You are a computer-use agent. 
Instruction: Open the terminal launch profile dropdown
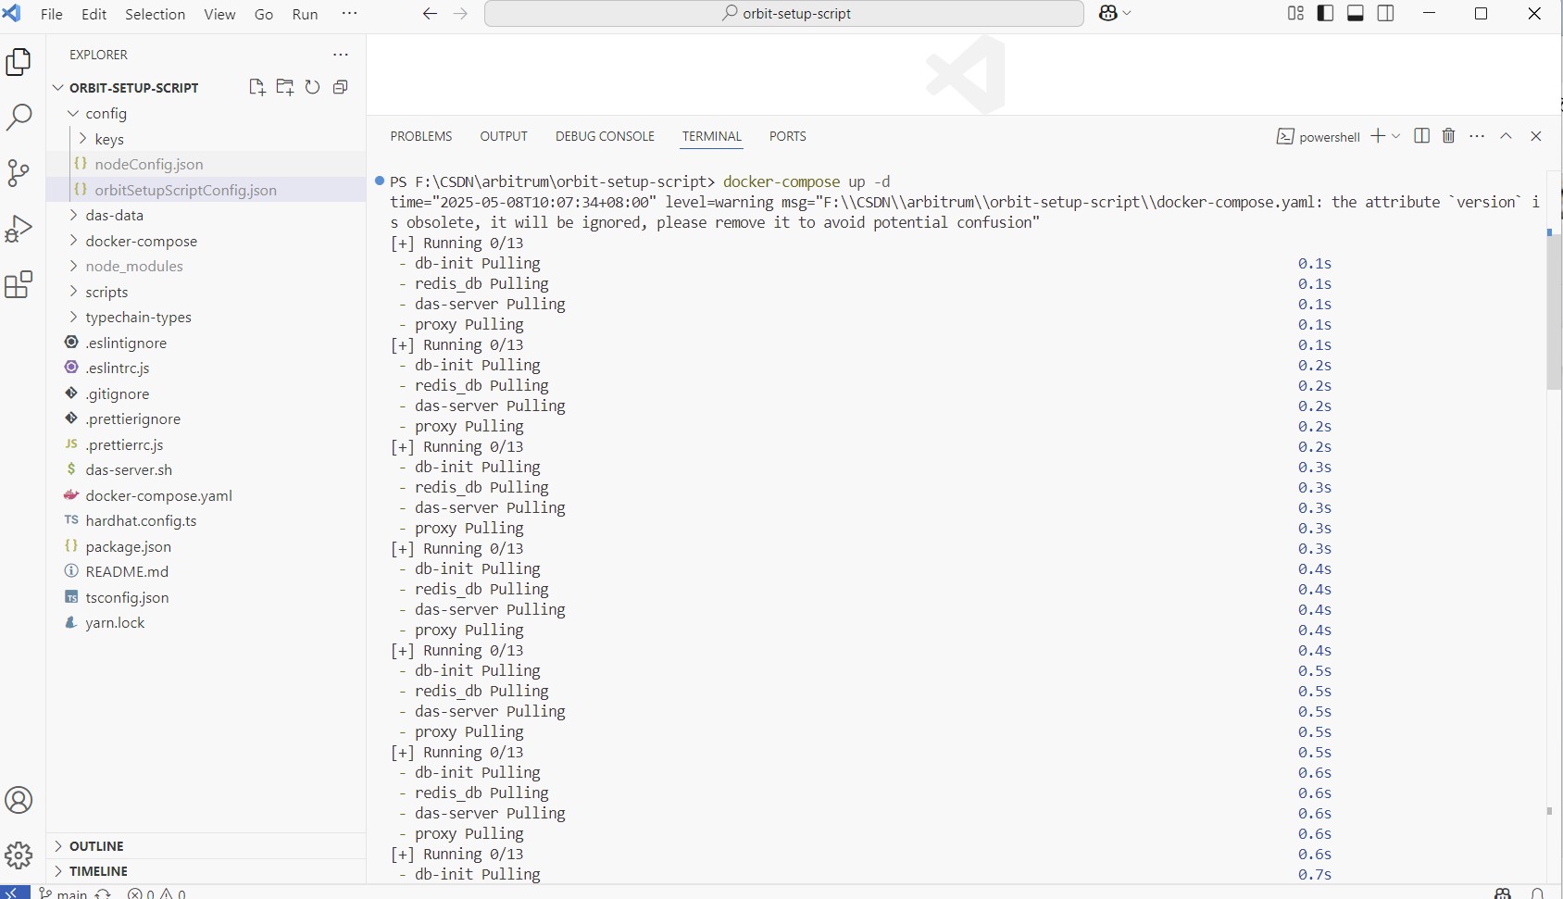[1396, 136]
